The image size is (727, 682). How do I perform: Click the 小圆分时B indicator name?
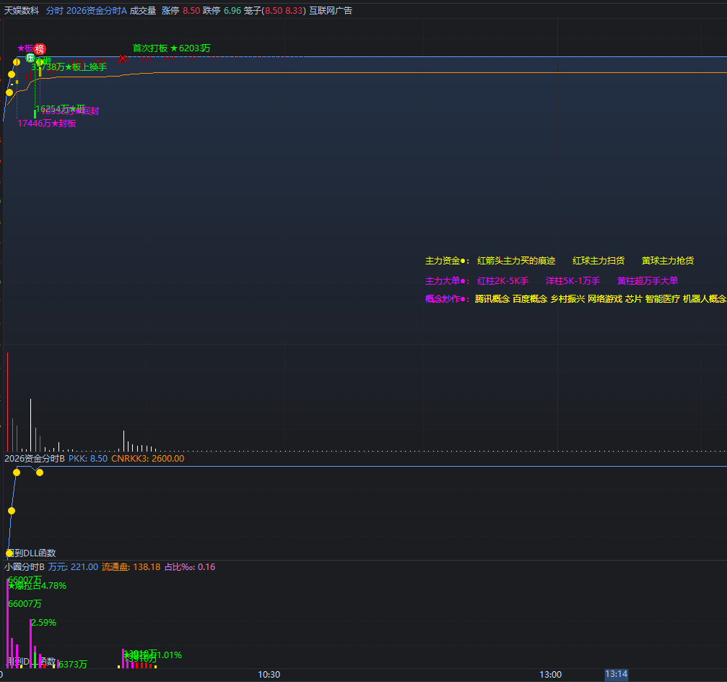click(25, 567)
